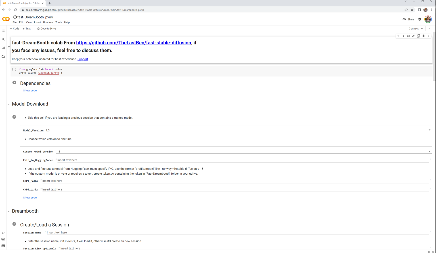
Task: Open the terminal icon at bottom left
Action: pyautogui.click(x=3, y=246)
